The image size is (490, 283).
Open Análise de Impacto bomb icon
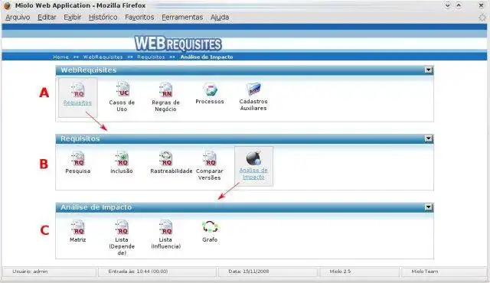click(253, 158)
